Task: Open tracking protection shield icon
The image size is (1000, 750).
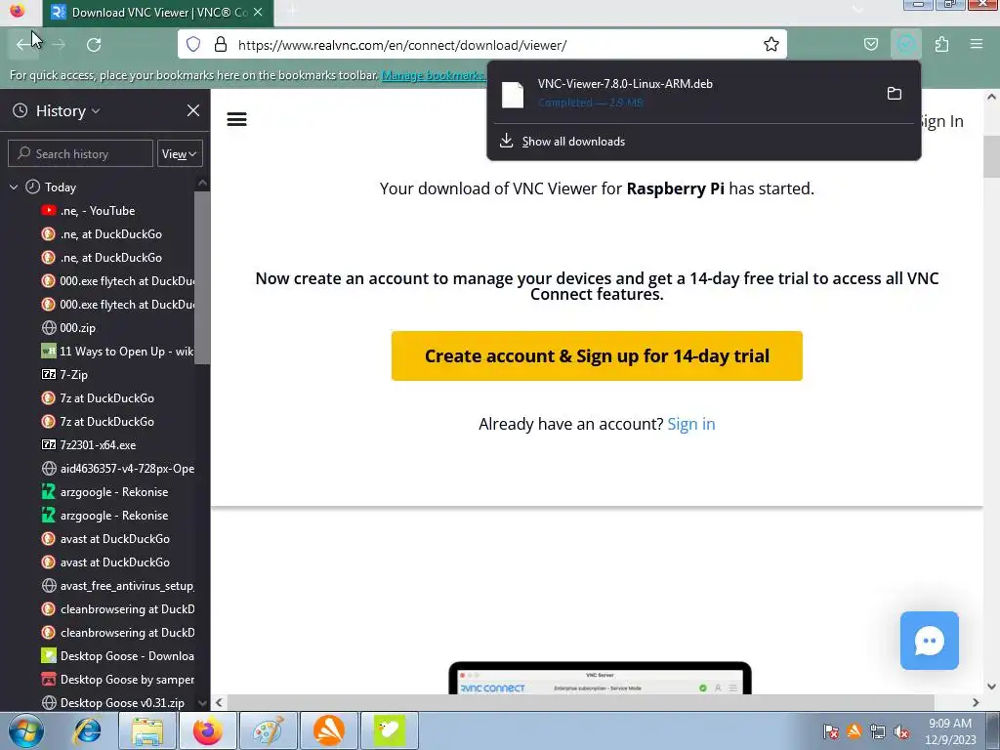Action: [x=193, y=45]
